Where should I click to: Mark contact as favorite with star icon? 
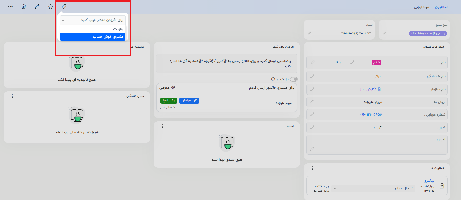click(51, 7)
